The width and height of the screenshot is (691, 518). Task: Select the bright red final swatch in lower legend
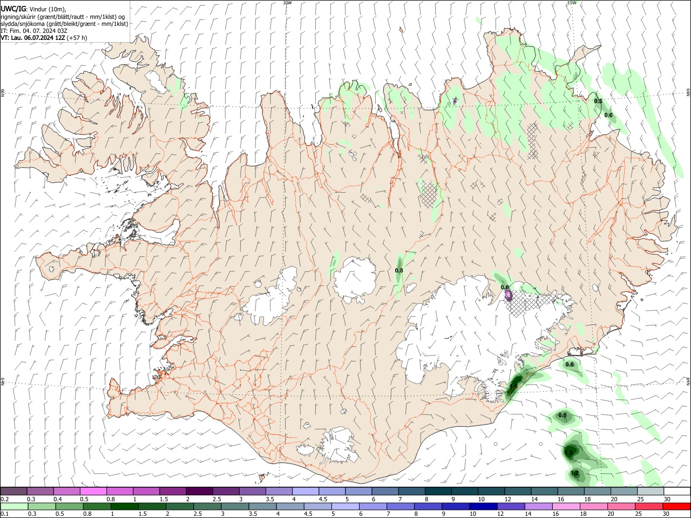click(x=677, y=507)
